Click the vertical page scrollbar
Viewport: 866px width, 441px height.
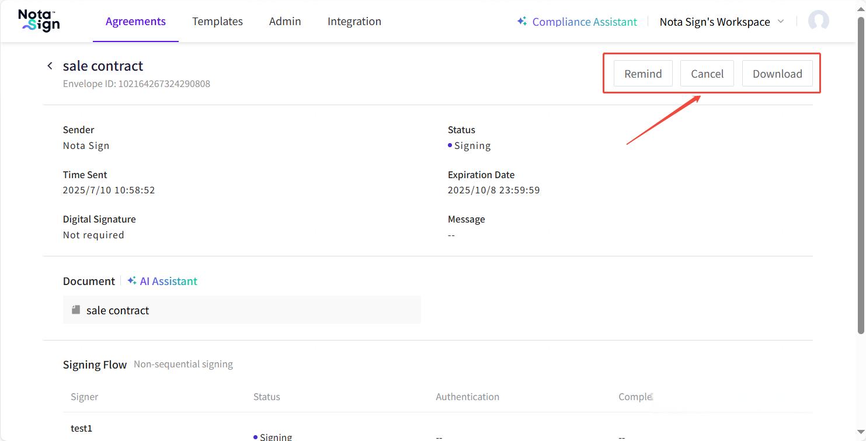coord(861,175)
